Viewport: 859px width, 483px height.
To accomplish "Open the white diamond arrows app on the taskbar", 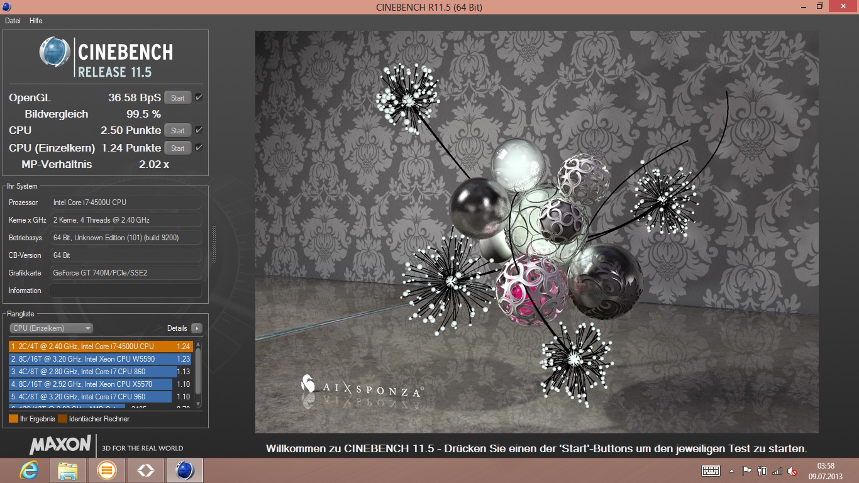I will tap(146, 470).
